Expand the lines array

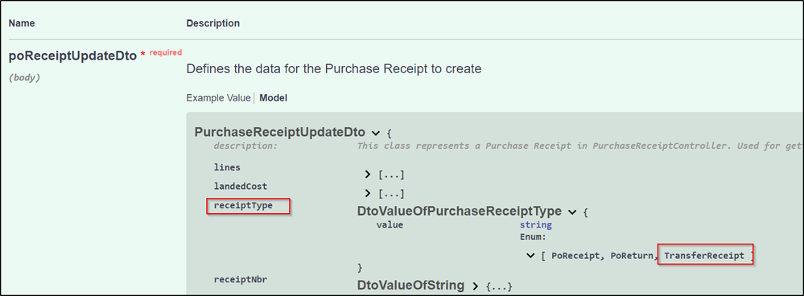point(367,175)
